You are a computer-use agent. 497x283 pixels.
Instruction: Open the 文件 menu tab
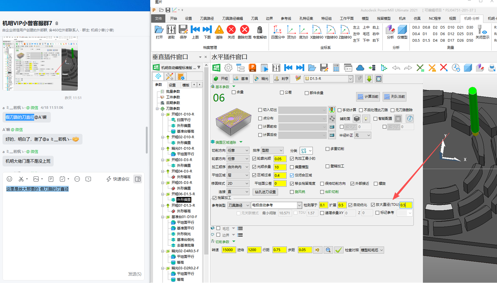pyautogui.click(x=159, y=18)
